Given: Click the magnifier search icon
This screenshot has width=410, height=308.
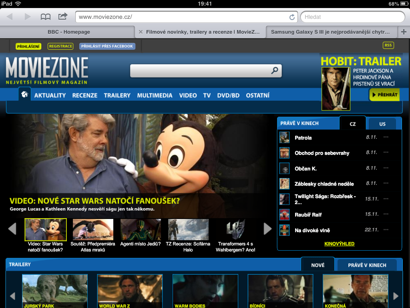Looking at the screenshot, I should click(275, 71).
